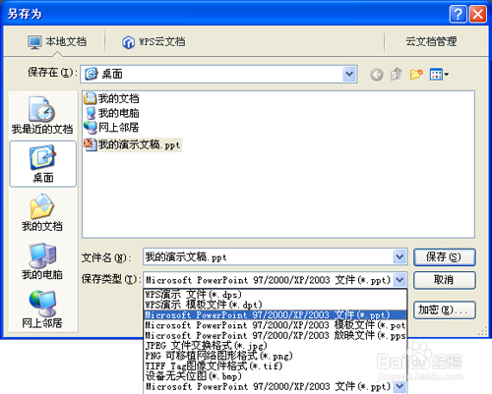Close the 另存为 dialog
The width and height of the screenshot is (492, 394).
[478, 14]
